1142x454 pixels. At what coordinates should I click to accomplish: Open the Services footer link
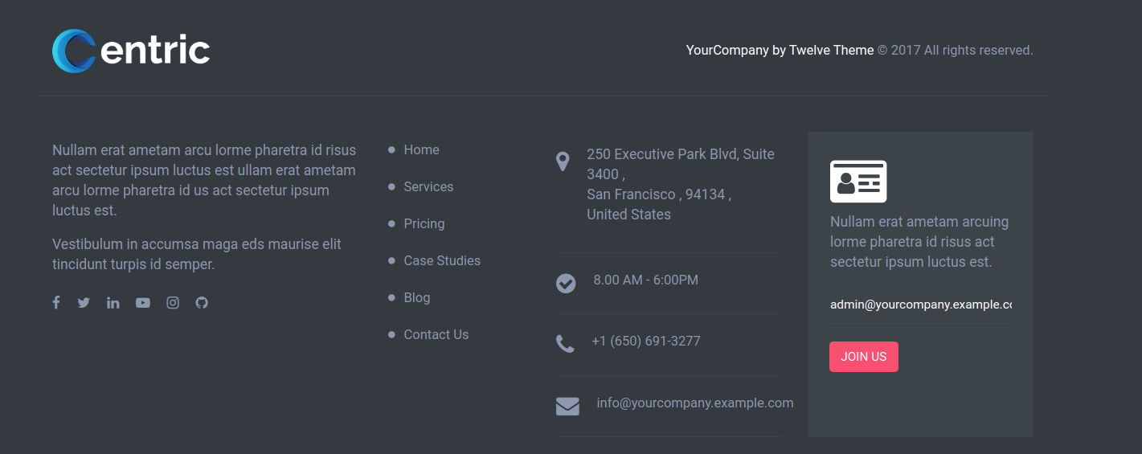point(428,186)
